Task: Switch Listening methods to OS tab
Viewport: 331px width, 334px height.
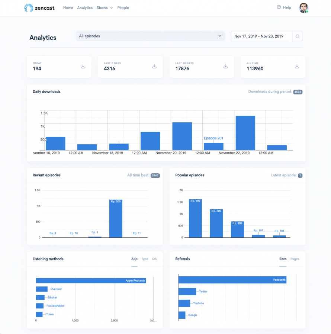Action: pyautogui.click(x=154, y=259)
